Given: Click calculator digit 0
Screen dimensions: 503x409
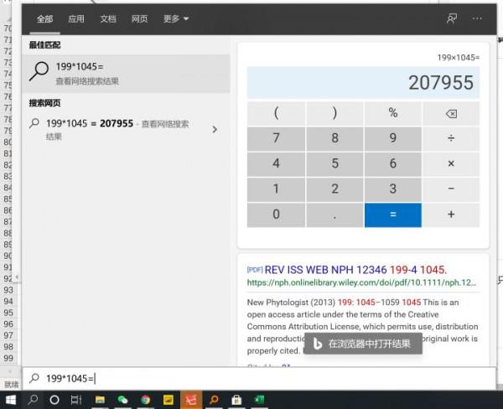Looking at the screenshot, I should coord(276,215).
